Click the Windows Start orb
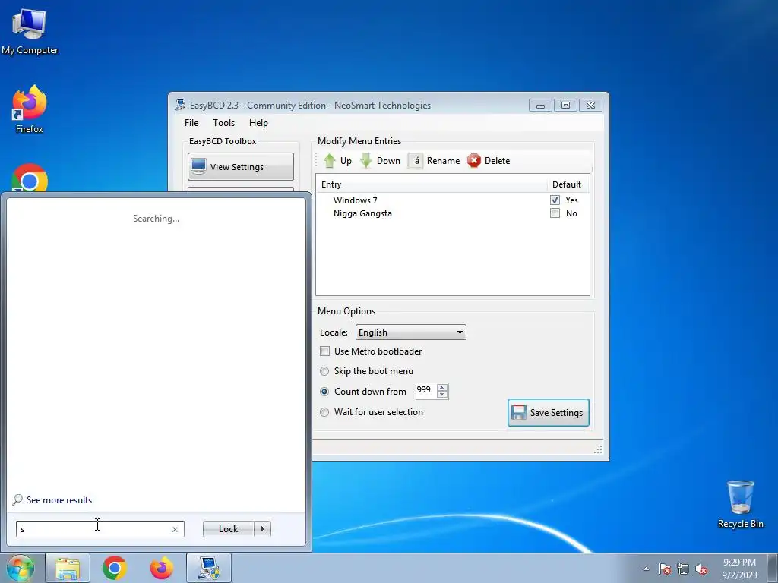The width and height of the screenshot is (778, 583). 21,568
